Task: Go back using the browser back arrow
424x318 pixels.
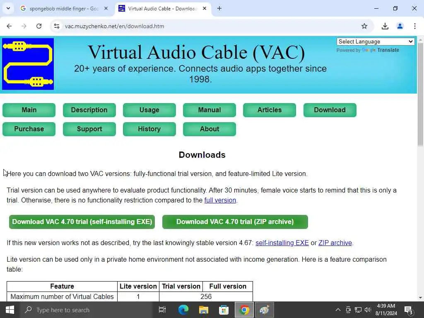Action: click(9, 26)
